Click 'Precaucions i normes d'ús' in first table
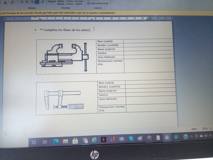The height and width of the screenshot is (160, 213). tap(110, 63)
